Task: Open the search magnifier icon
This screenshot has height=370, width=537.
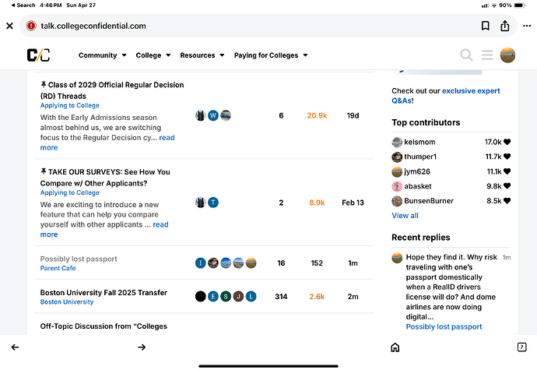Action: pos(466,55)
